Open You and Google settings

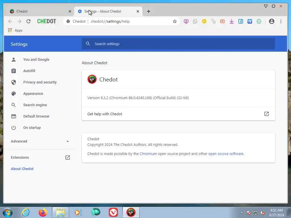(36, 60)
